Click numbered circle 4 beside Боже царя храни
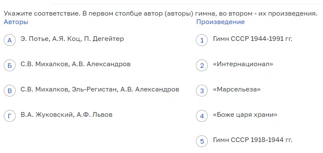Screen dimensions: 323x153 click(x=202, y=116)
